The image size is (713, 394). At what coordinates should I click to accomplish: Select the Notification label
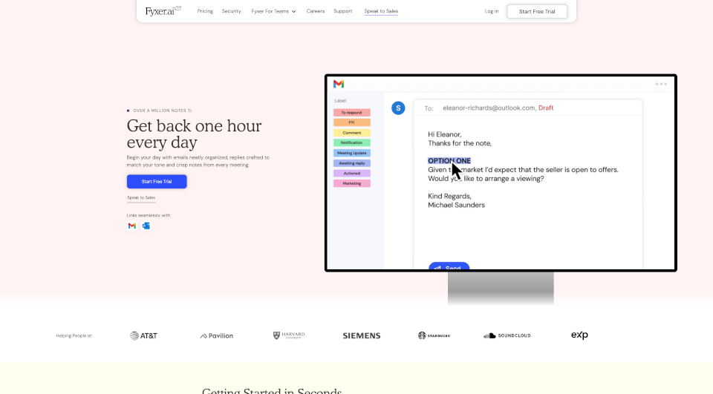(x=352, y=142)
